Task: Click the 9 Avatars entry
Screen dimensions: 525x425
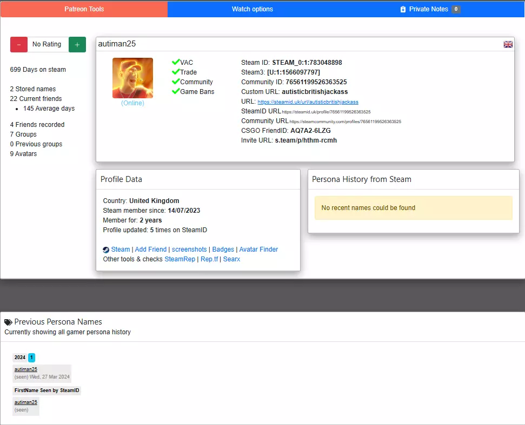Action: (x=23, y=153)
